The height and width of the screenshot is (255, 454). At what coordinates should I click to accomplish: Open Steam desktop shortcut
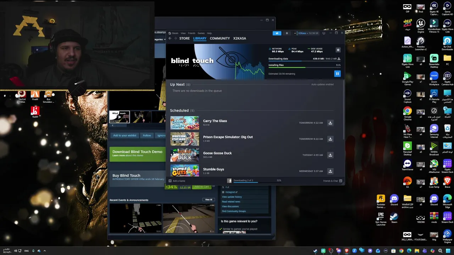pos(394,218)
